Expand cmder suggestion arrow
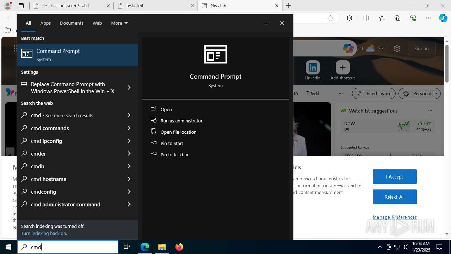Screen dimensions: 451x254 (129, 153)
